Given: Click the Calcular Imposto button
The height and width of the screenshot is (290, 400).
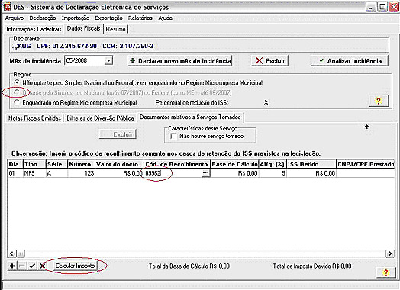Looking at the screenshot, I should [76, 266].
